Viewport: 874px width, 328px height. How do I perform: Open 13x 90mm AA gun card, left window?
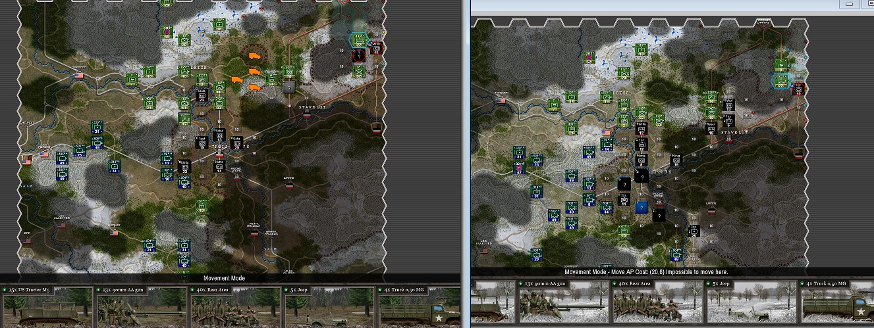(142, 306)
